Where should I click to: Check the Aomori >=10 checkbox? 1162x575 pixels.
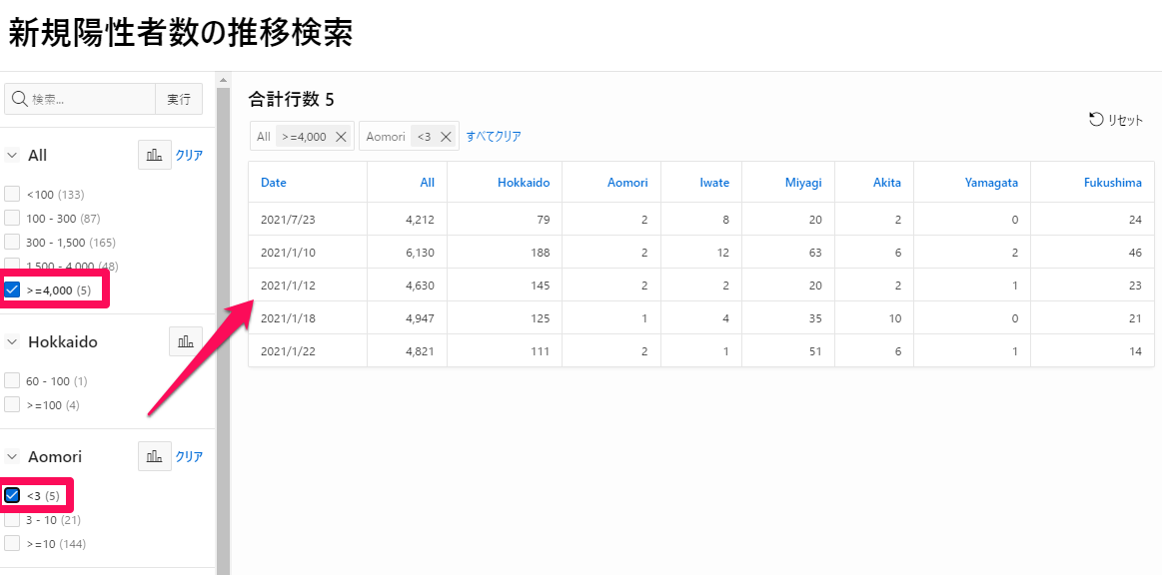(12, 543)
